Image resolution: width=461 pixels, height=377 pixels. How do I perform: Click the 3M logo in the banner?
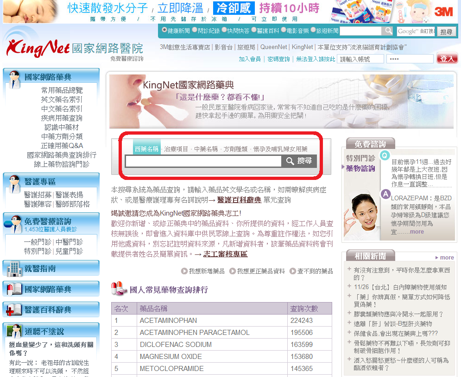point(444,12)
